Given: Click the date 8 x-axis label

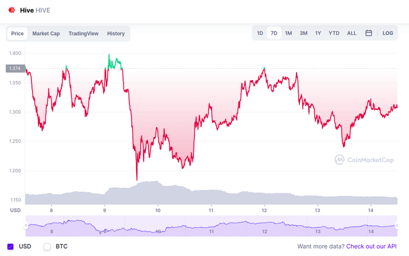Looking at the screenshot, I should (x=51, y=210).
